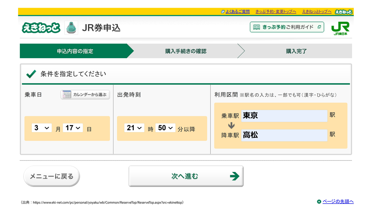Screen dimensions: 371x206
Task: Click the calendar icon in カレンダーから選ぶ
Action: point(66,95)
